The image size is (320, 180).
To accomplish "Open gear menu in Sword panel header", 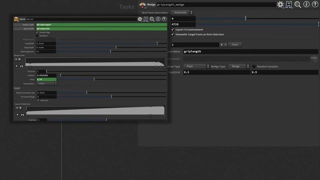I will [x=140, y=19].
